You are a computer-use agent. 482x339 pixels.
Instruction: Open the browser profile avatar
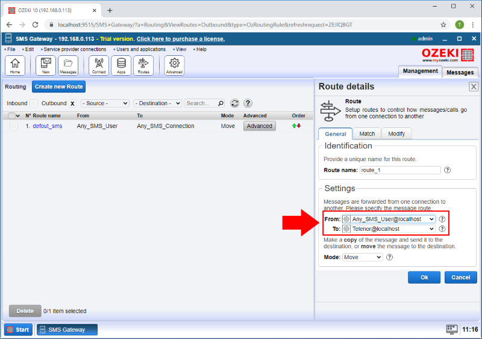tap(460, 25)
